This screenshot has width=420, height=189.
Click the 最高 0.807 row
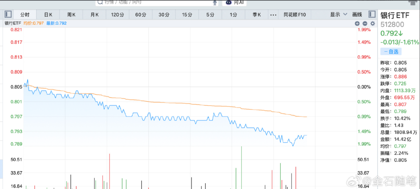[394, 104]
